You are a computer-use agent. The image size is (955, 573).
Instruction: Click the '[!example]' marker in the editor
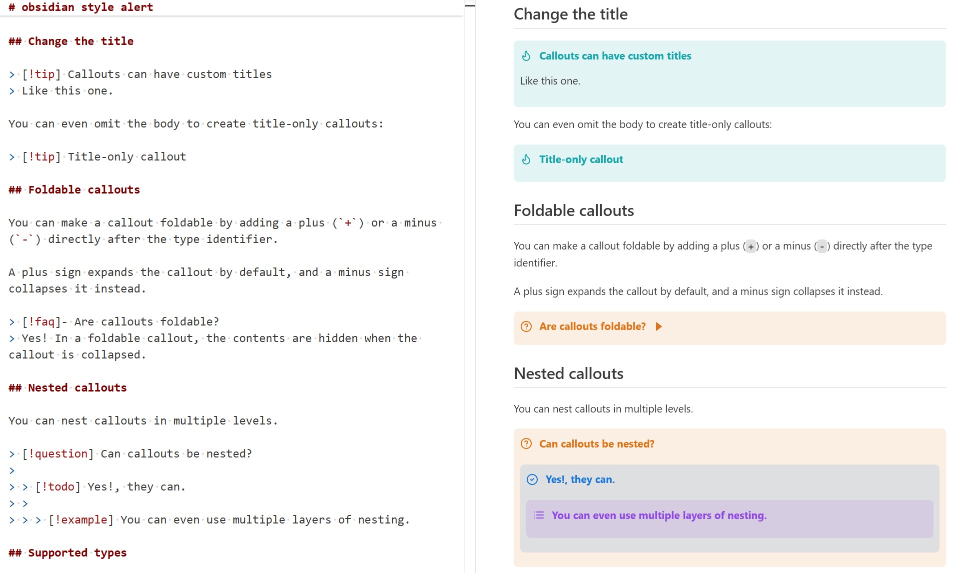pyautogui.click(x=80, y=520)
